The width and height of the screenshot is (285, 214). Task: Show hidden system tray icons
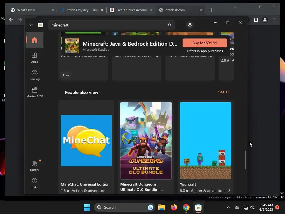pos(228,207)
